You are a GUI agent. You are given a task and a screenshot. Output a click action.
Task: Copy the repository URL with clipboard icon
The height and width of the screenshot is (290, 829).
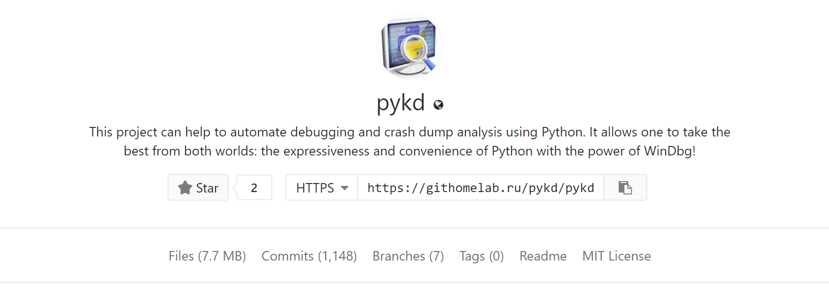pos(625,187)
